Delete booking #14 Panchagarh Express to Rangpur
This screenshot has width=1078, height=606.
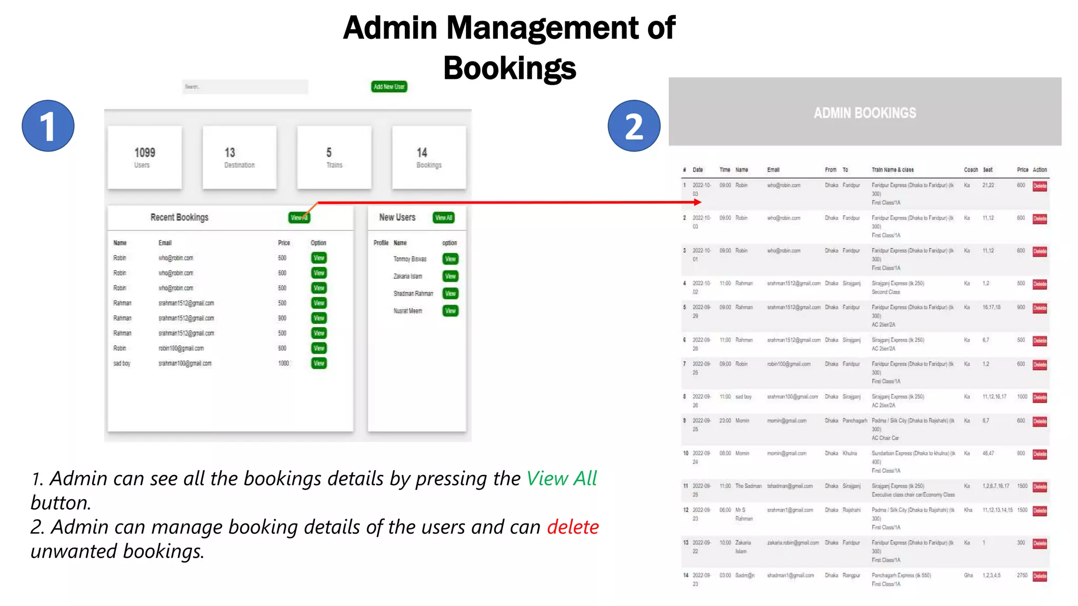[x=1040, y=577]
